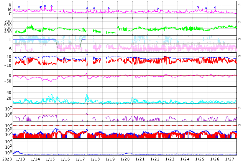Click the flare marker above the 1/22 label
This screenshot has height=162, width=243.
tap(158, 9)
